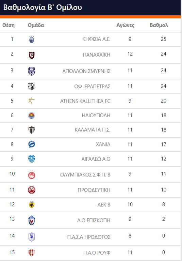Open the ΗΛΙΟΥΠΟΛΗ club emblem
Image resolution: width=182 pixels, height=261 pixels.
point(32,116)
